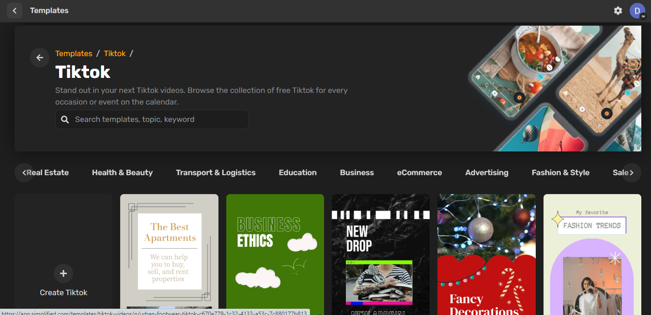Screen dimensions: 651x315
Task: Select the eCommerce category
Action: (x=419, y=173)
